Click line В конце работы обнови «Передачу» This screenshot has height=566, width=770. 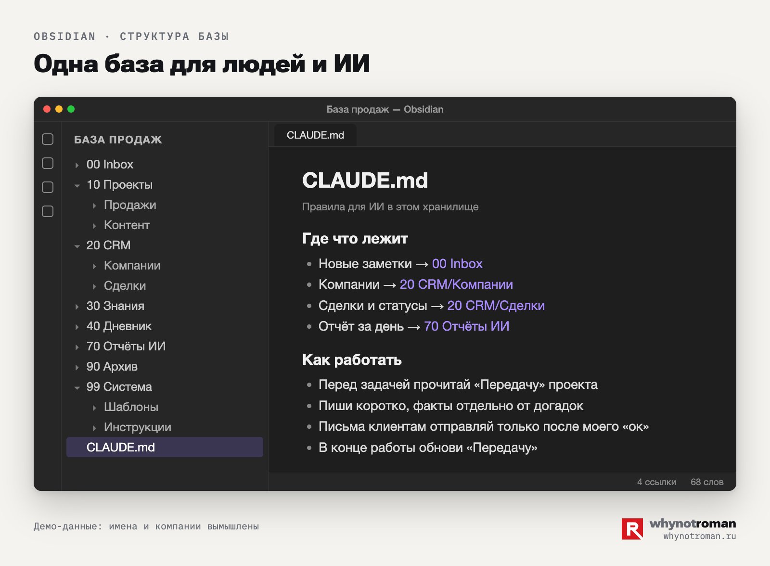(428, 448)
